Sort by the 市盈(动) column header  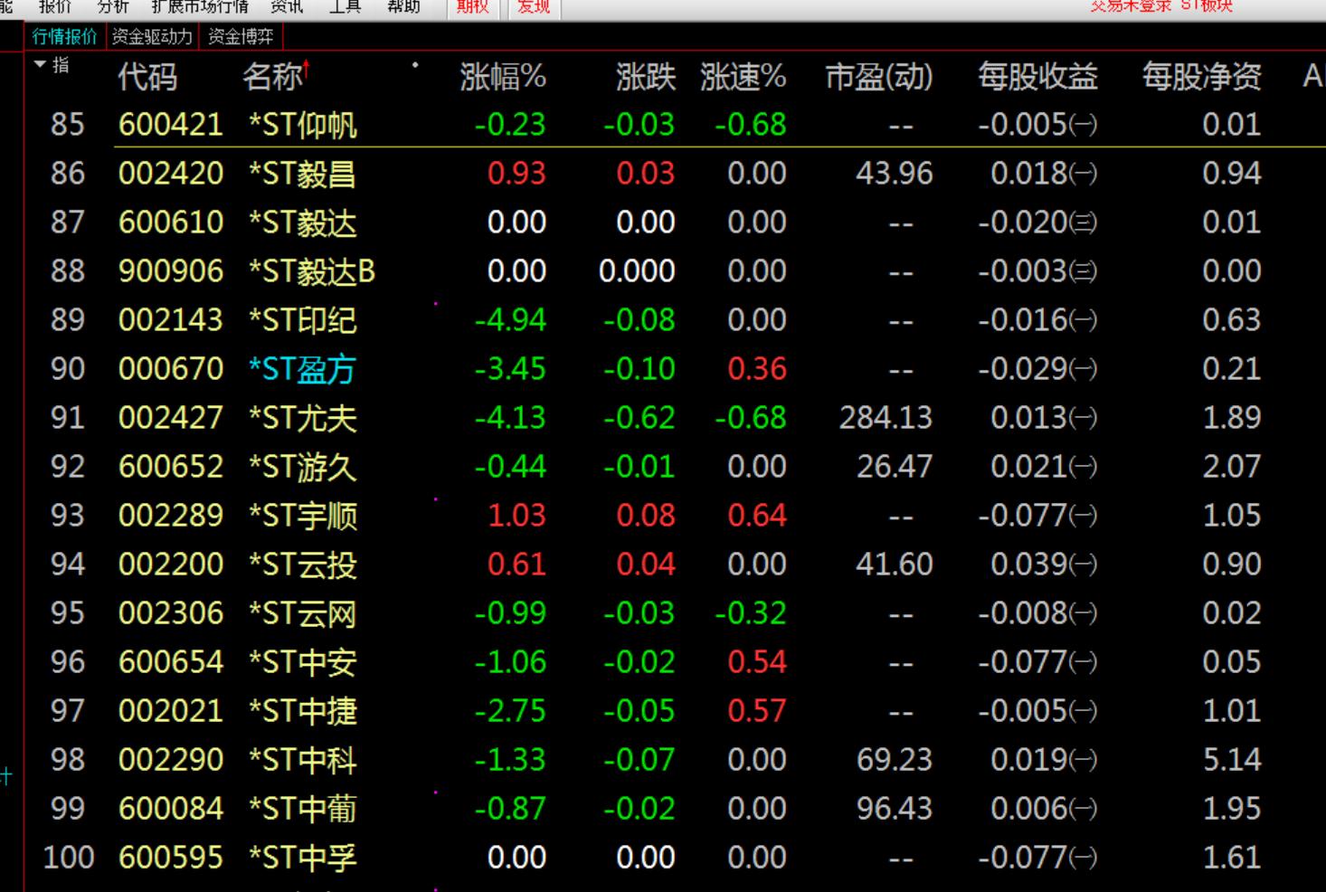879,77
